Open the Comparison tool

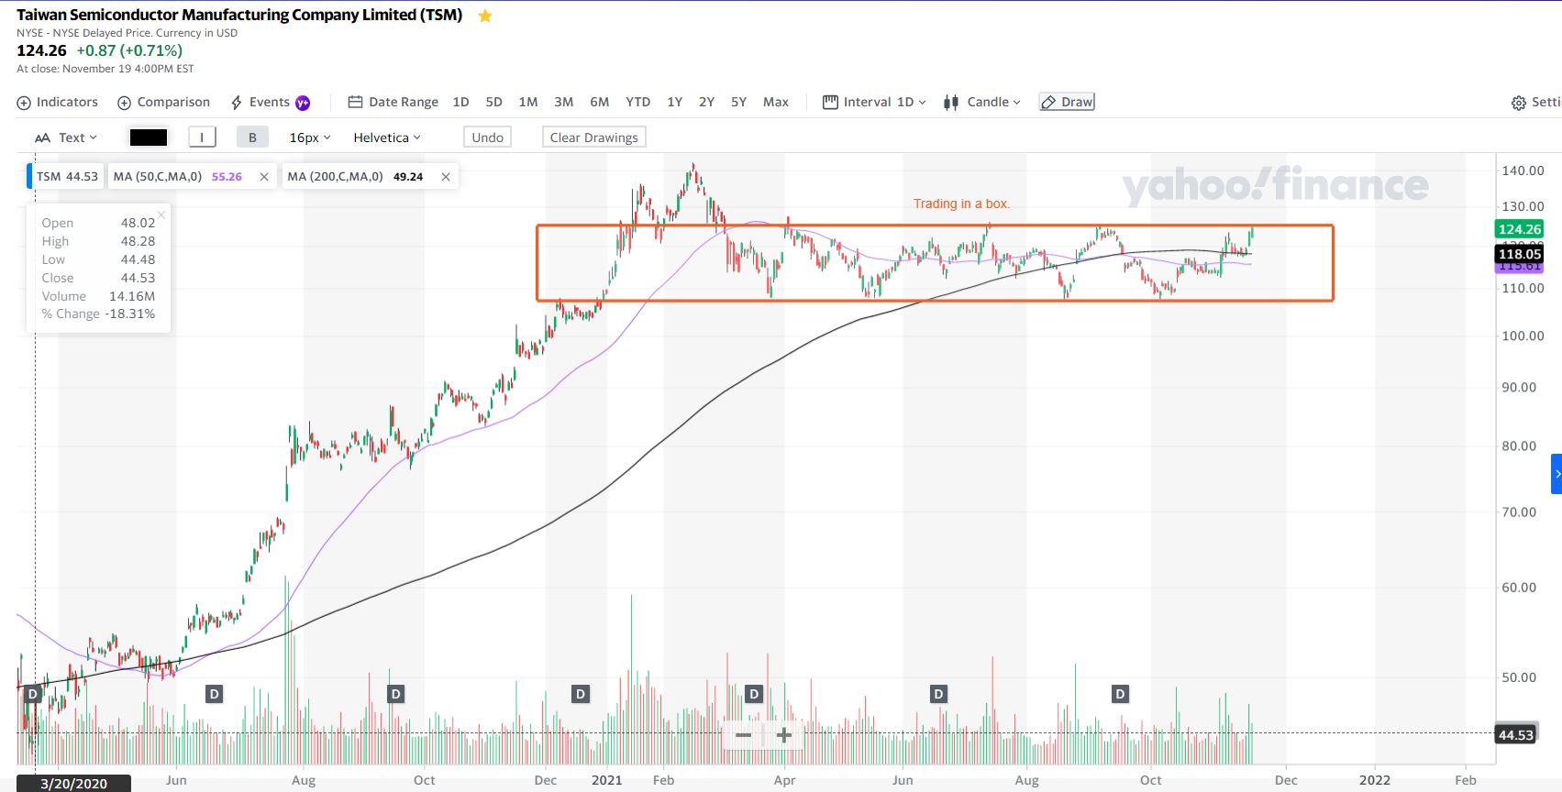coord(163,102)
